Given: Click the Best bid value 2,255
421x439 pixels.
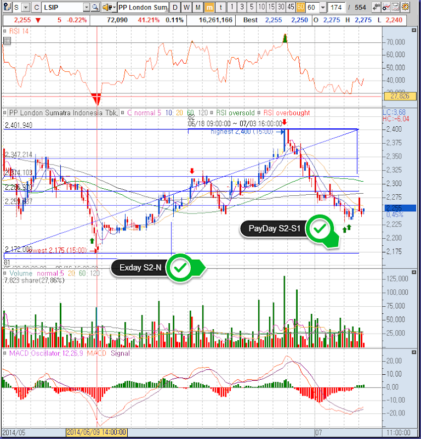Looking at the screenshot, I should pyautogui.click(x=274, y=20).
